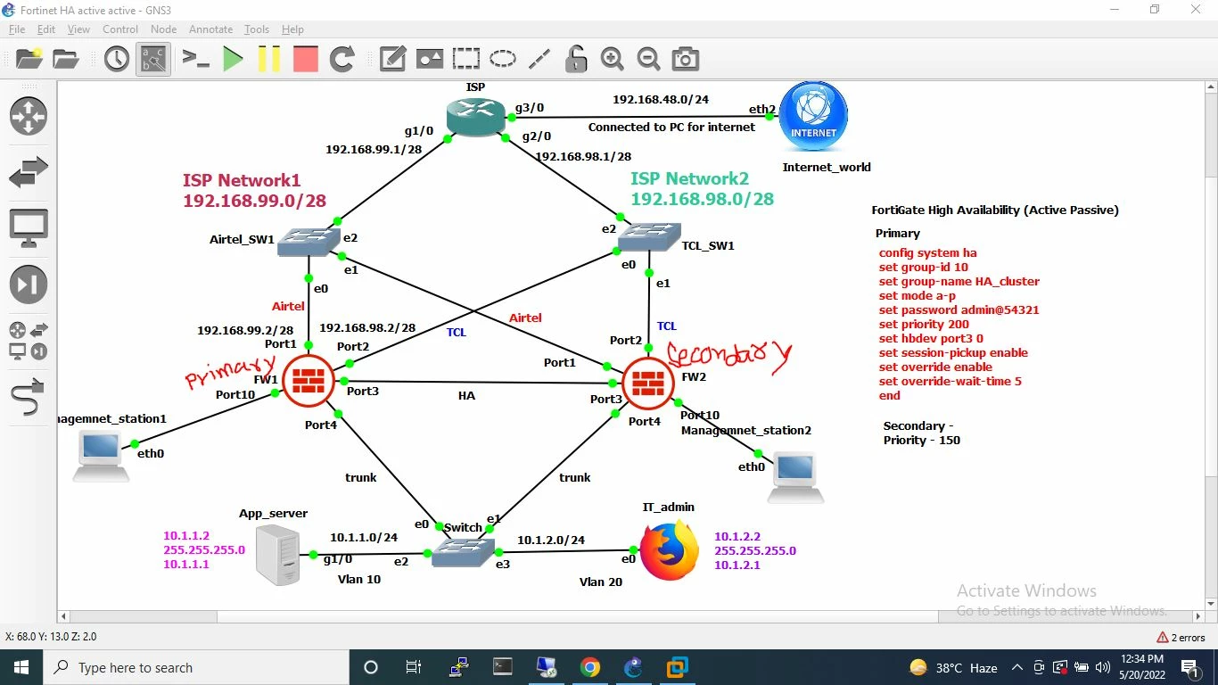
Task: Select the Draw rectangle tool
Action: point(466,59)
